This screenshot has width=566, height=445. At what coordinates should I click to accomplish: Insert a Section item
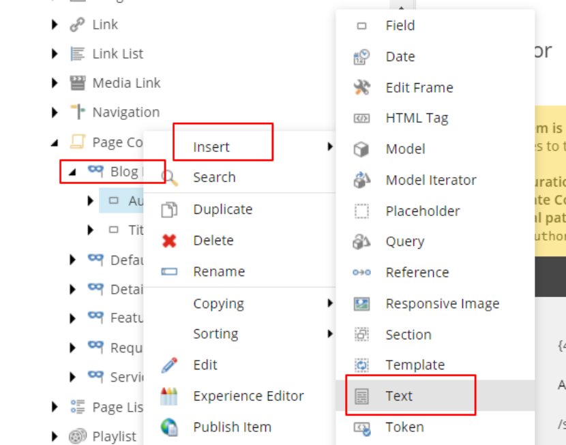[435, 335]
